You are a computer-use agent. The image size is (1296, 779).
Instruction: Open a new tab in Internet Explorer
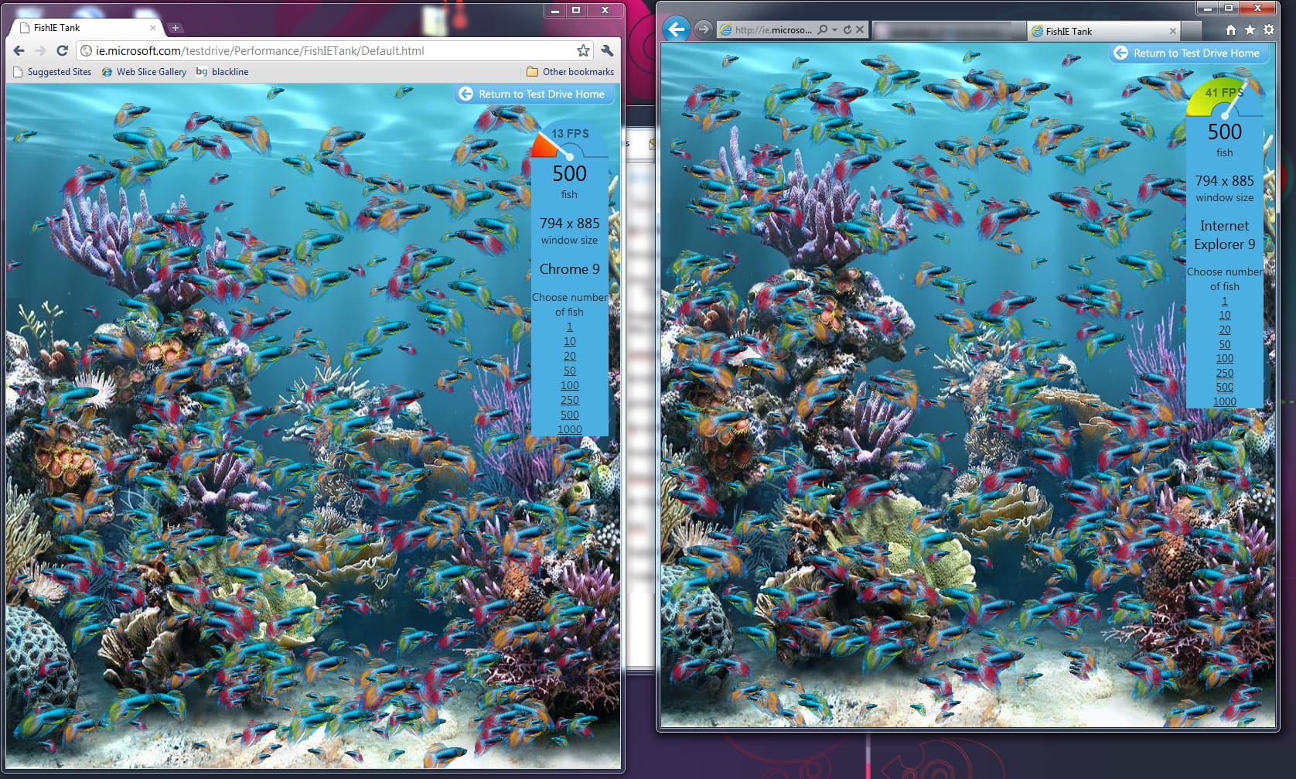(1192, 31)
